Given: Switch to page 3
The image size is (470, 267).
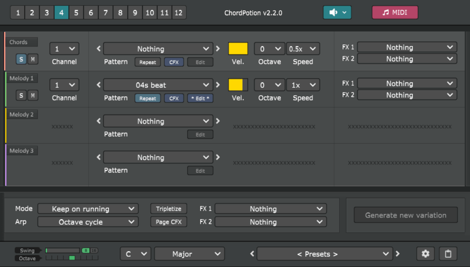Looking at the screenshot, I should [47, 13].
